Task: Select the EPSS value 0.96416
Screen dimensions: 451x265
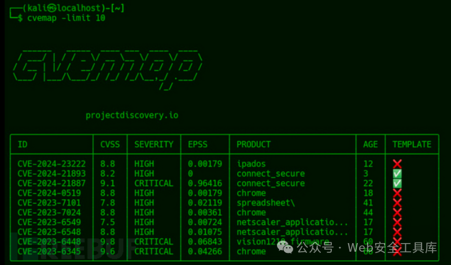Action: point(205,184)
